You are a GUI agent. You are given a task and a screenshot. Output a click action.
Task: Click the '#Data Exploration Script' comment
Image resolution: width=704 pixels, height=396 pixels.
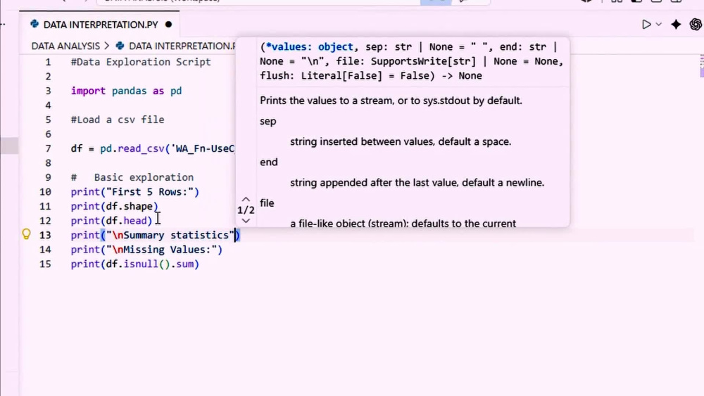141,63
